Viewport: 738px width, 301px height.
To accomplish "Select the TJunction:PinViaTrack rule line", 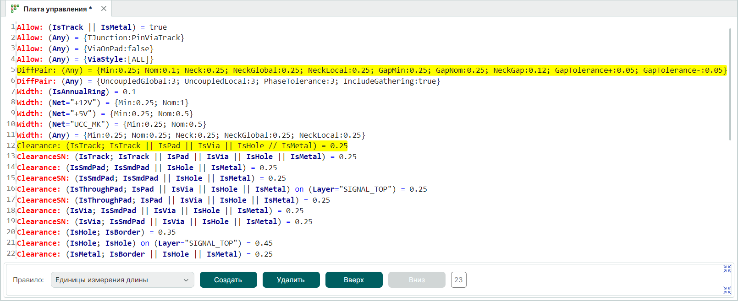I will point(100,38).
